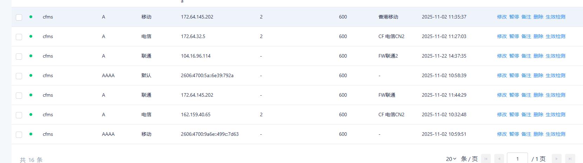583x163 pixels.
Task: Delete the 2606:4700:5a::6e39:792a record
Action: point(538,75)
